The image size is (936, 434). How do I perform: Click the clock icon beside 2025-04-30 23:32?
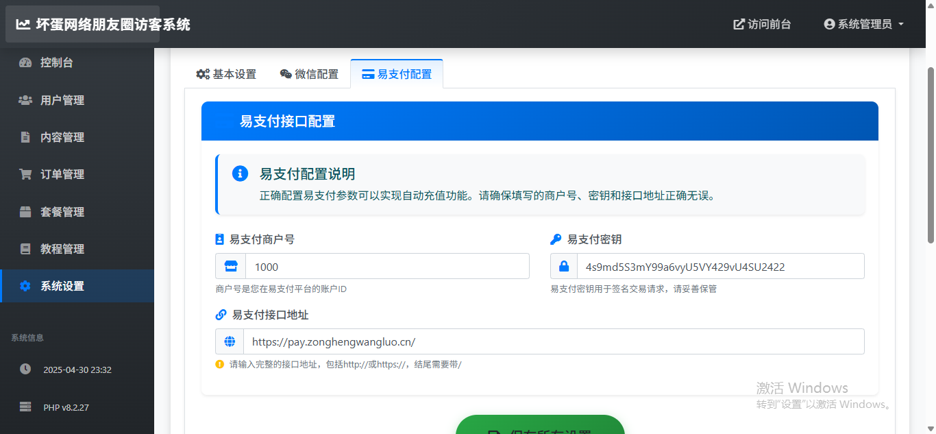pos(25,369)
